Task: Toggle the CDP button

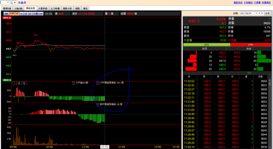Action: pyautogui.click(x=41, y=14)
